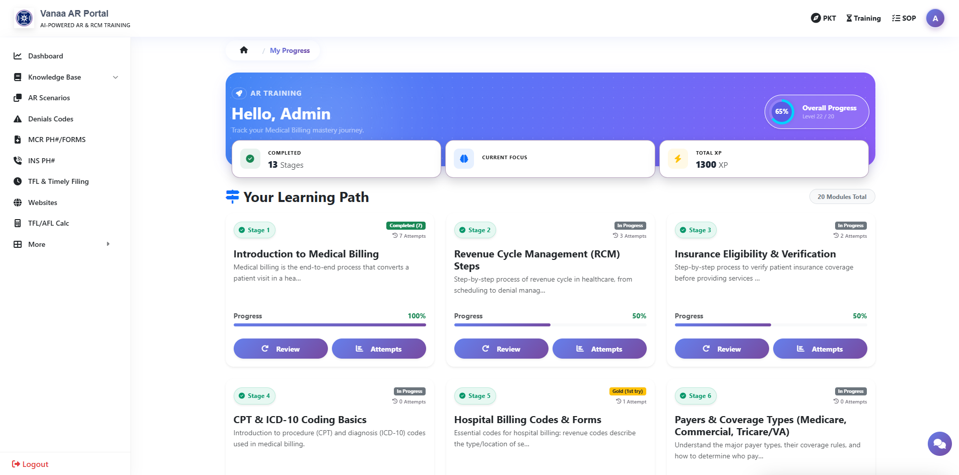Open the INS PH# phone icon
959x475 pixels.
tap(18, 161)
